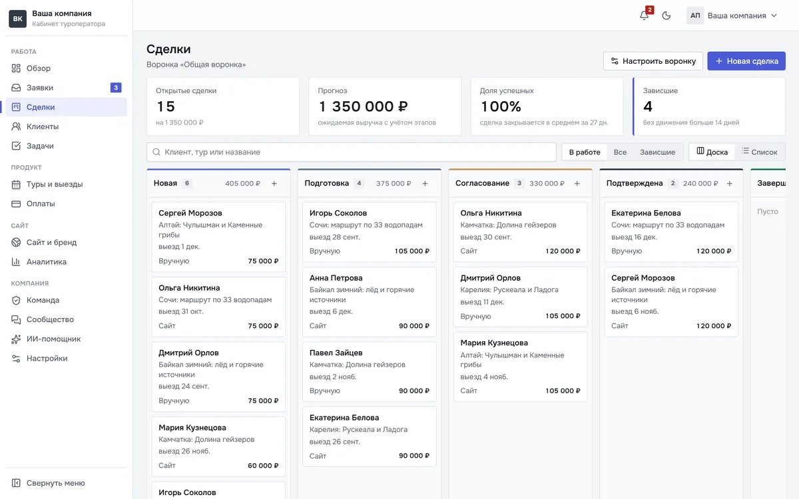This screenshot has height=499, width=799.
Task: Open Сайт и бренд settings
Action: [66, 242]
